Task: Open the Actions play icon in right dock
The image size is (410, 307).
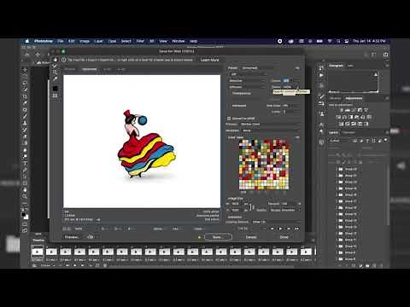Action: (321, 75)
